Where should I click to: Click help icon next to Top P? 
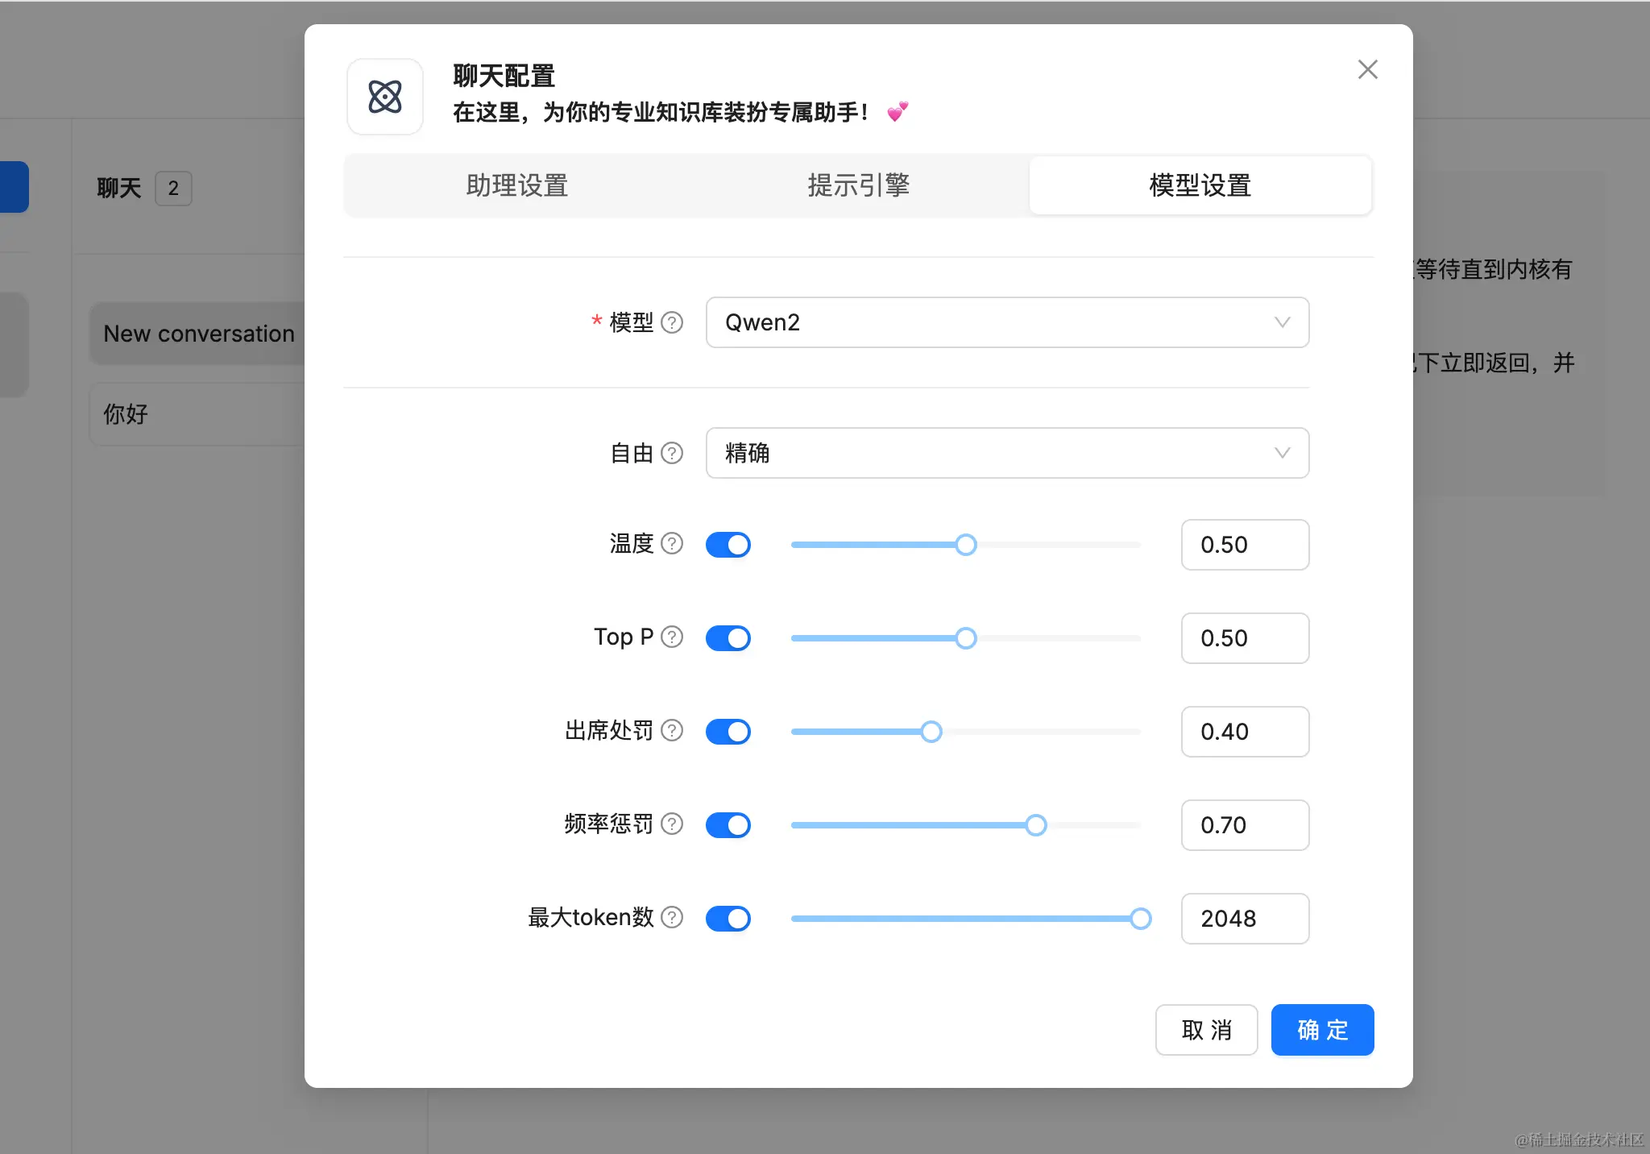click(x=672, y=637)
